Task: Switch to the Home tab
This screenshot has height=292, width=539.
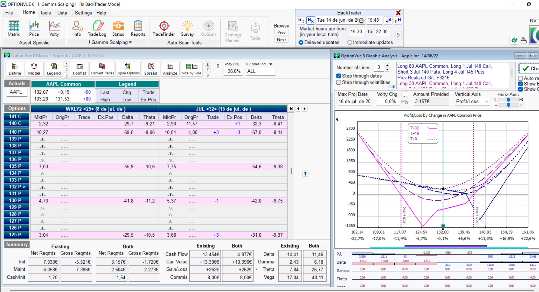Action: [29, 12]
